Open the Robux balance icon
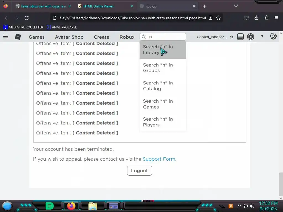 (x=251, y=37)
